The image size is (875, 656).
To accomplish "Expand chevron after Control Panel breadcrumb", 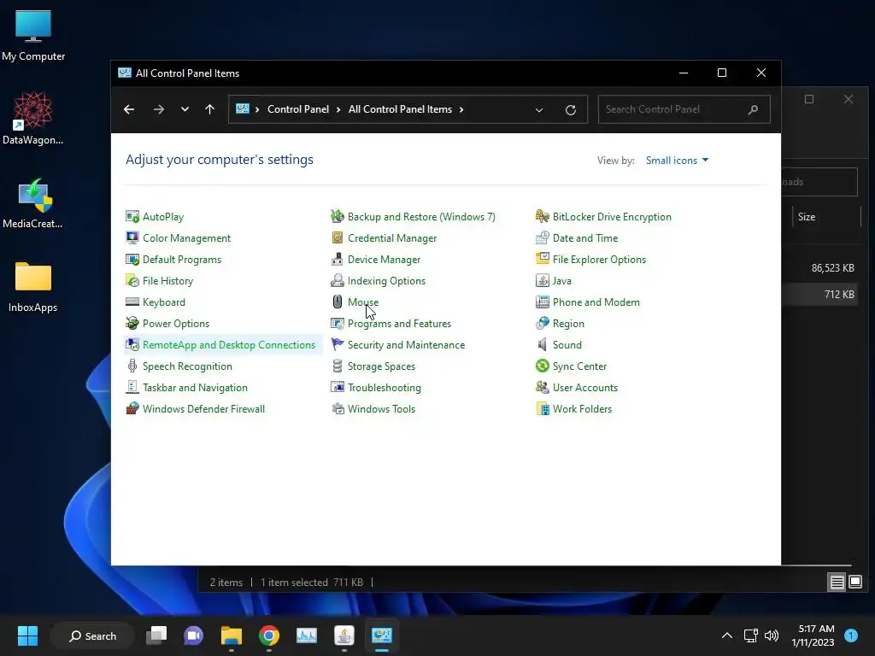I will coord(338,109).
